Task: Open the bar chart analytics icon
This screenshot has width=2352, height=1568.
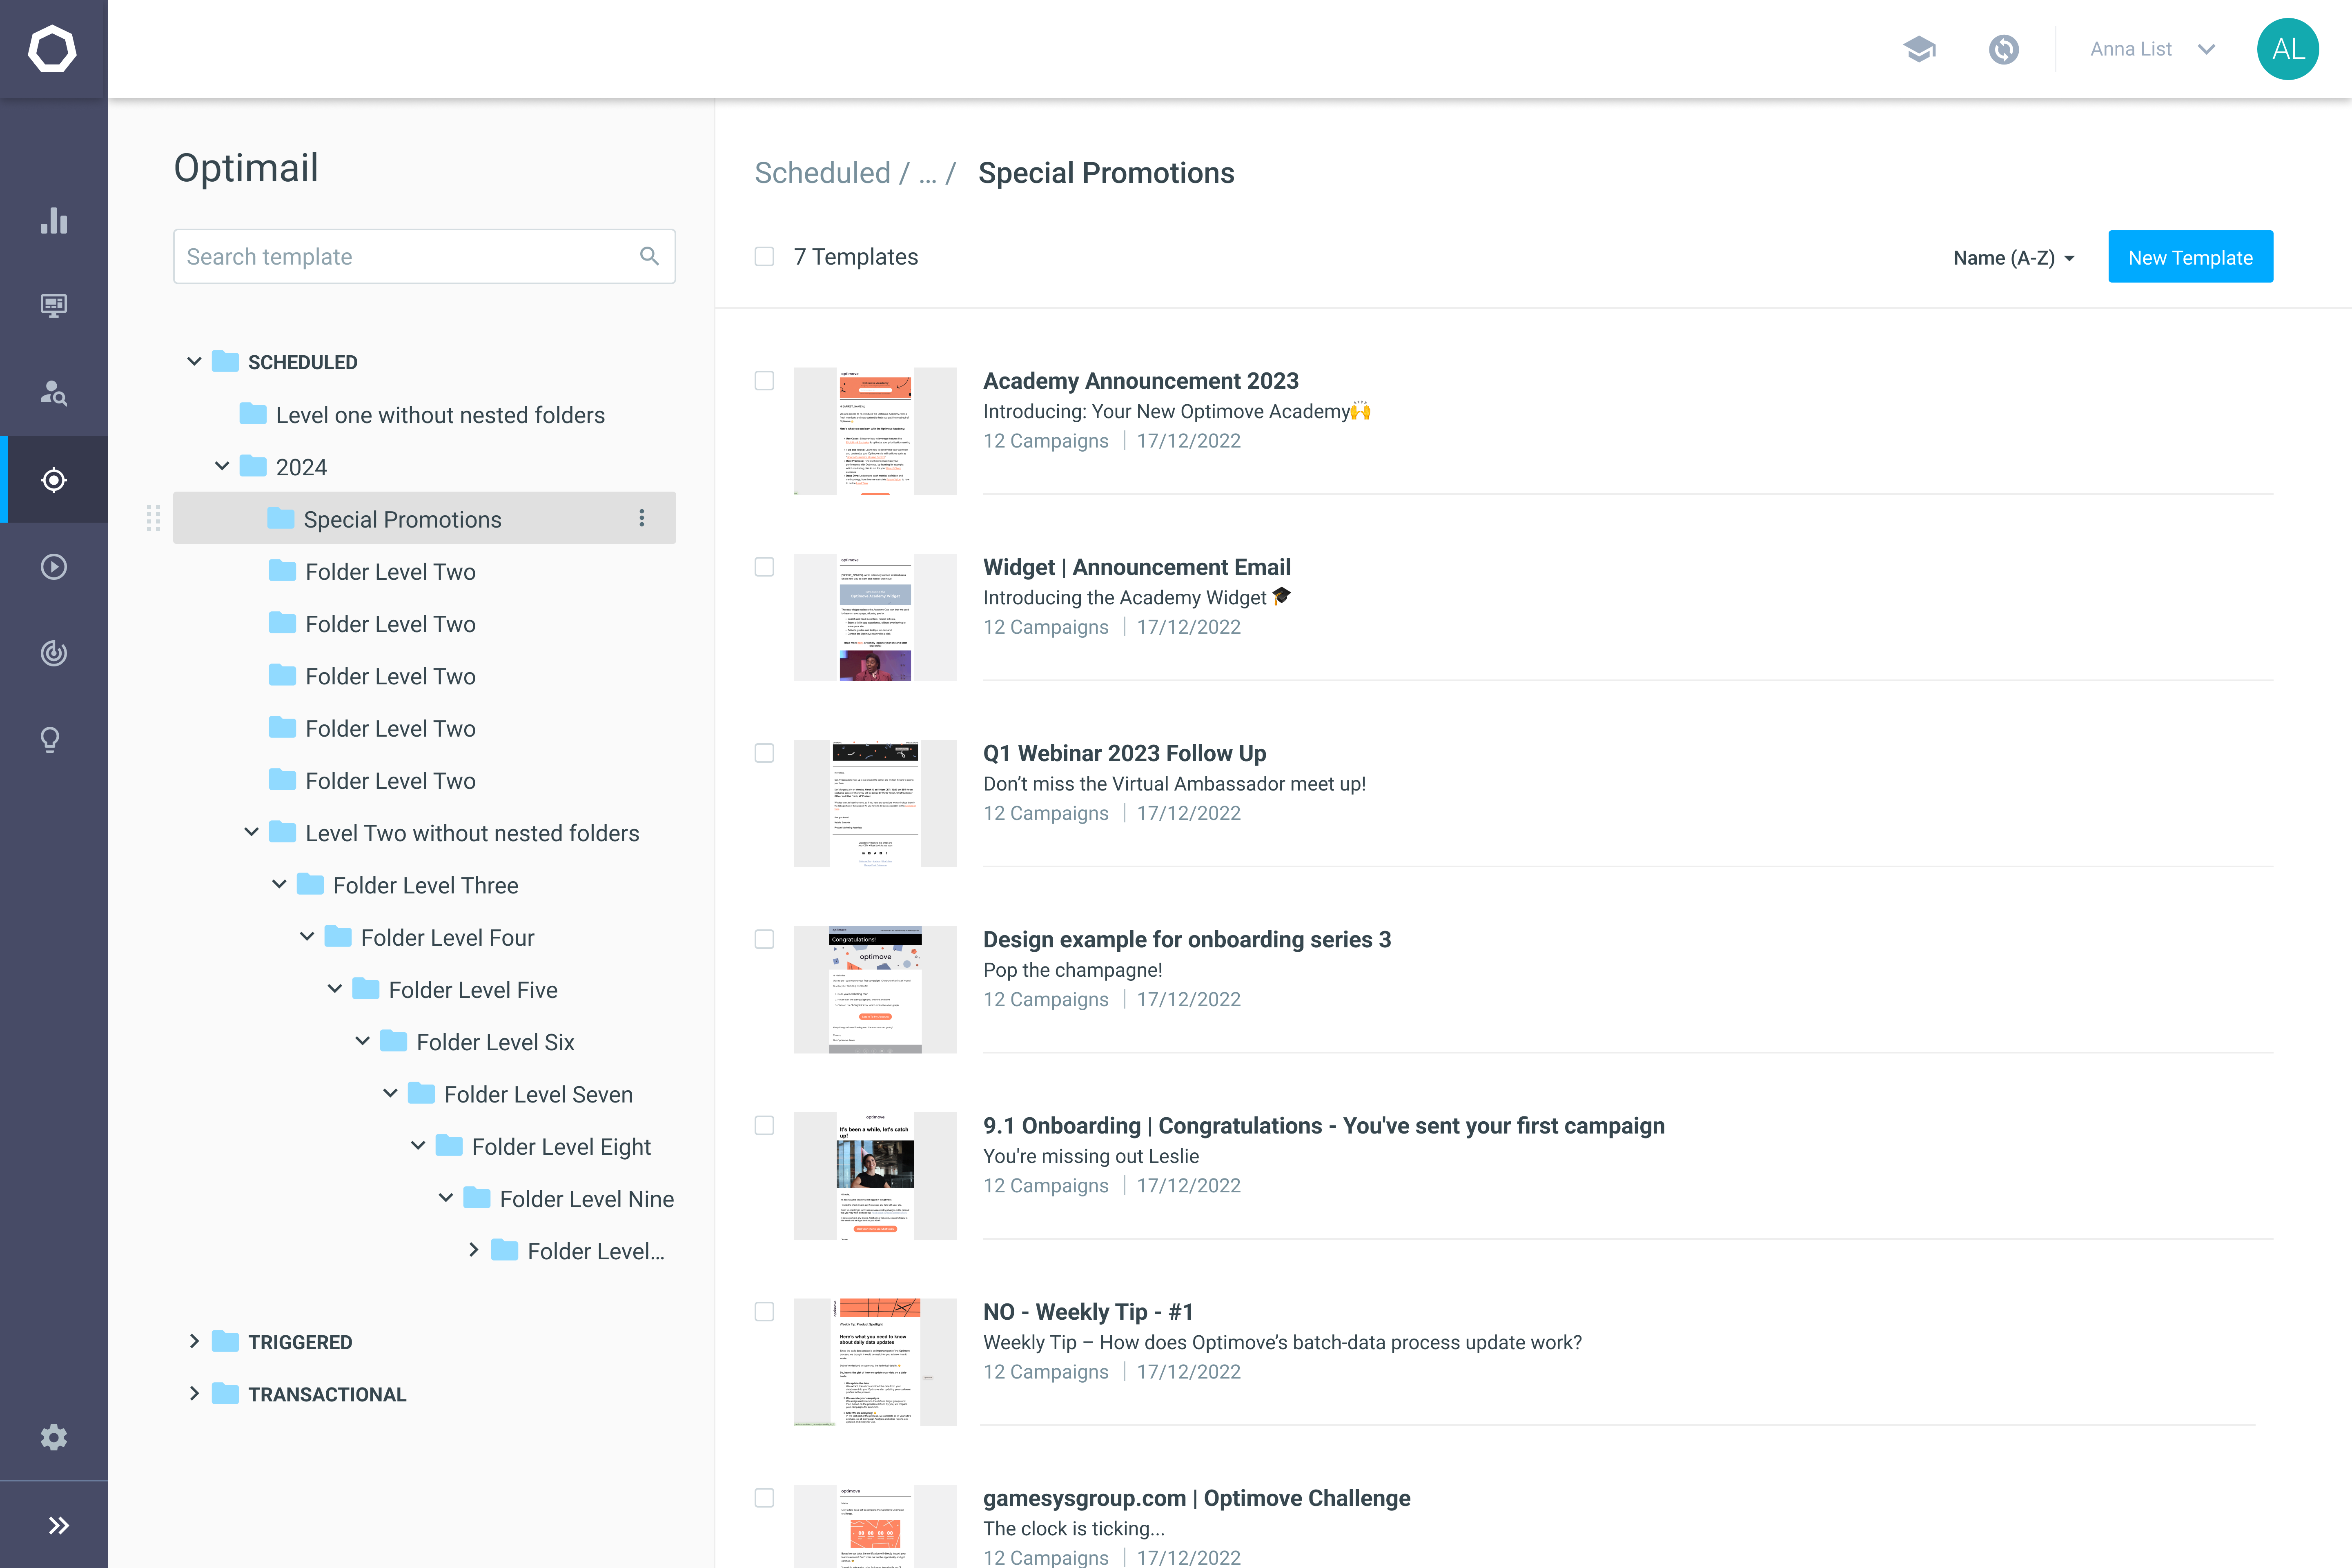Action: click(54, 220)
